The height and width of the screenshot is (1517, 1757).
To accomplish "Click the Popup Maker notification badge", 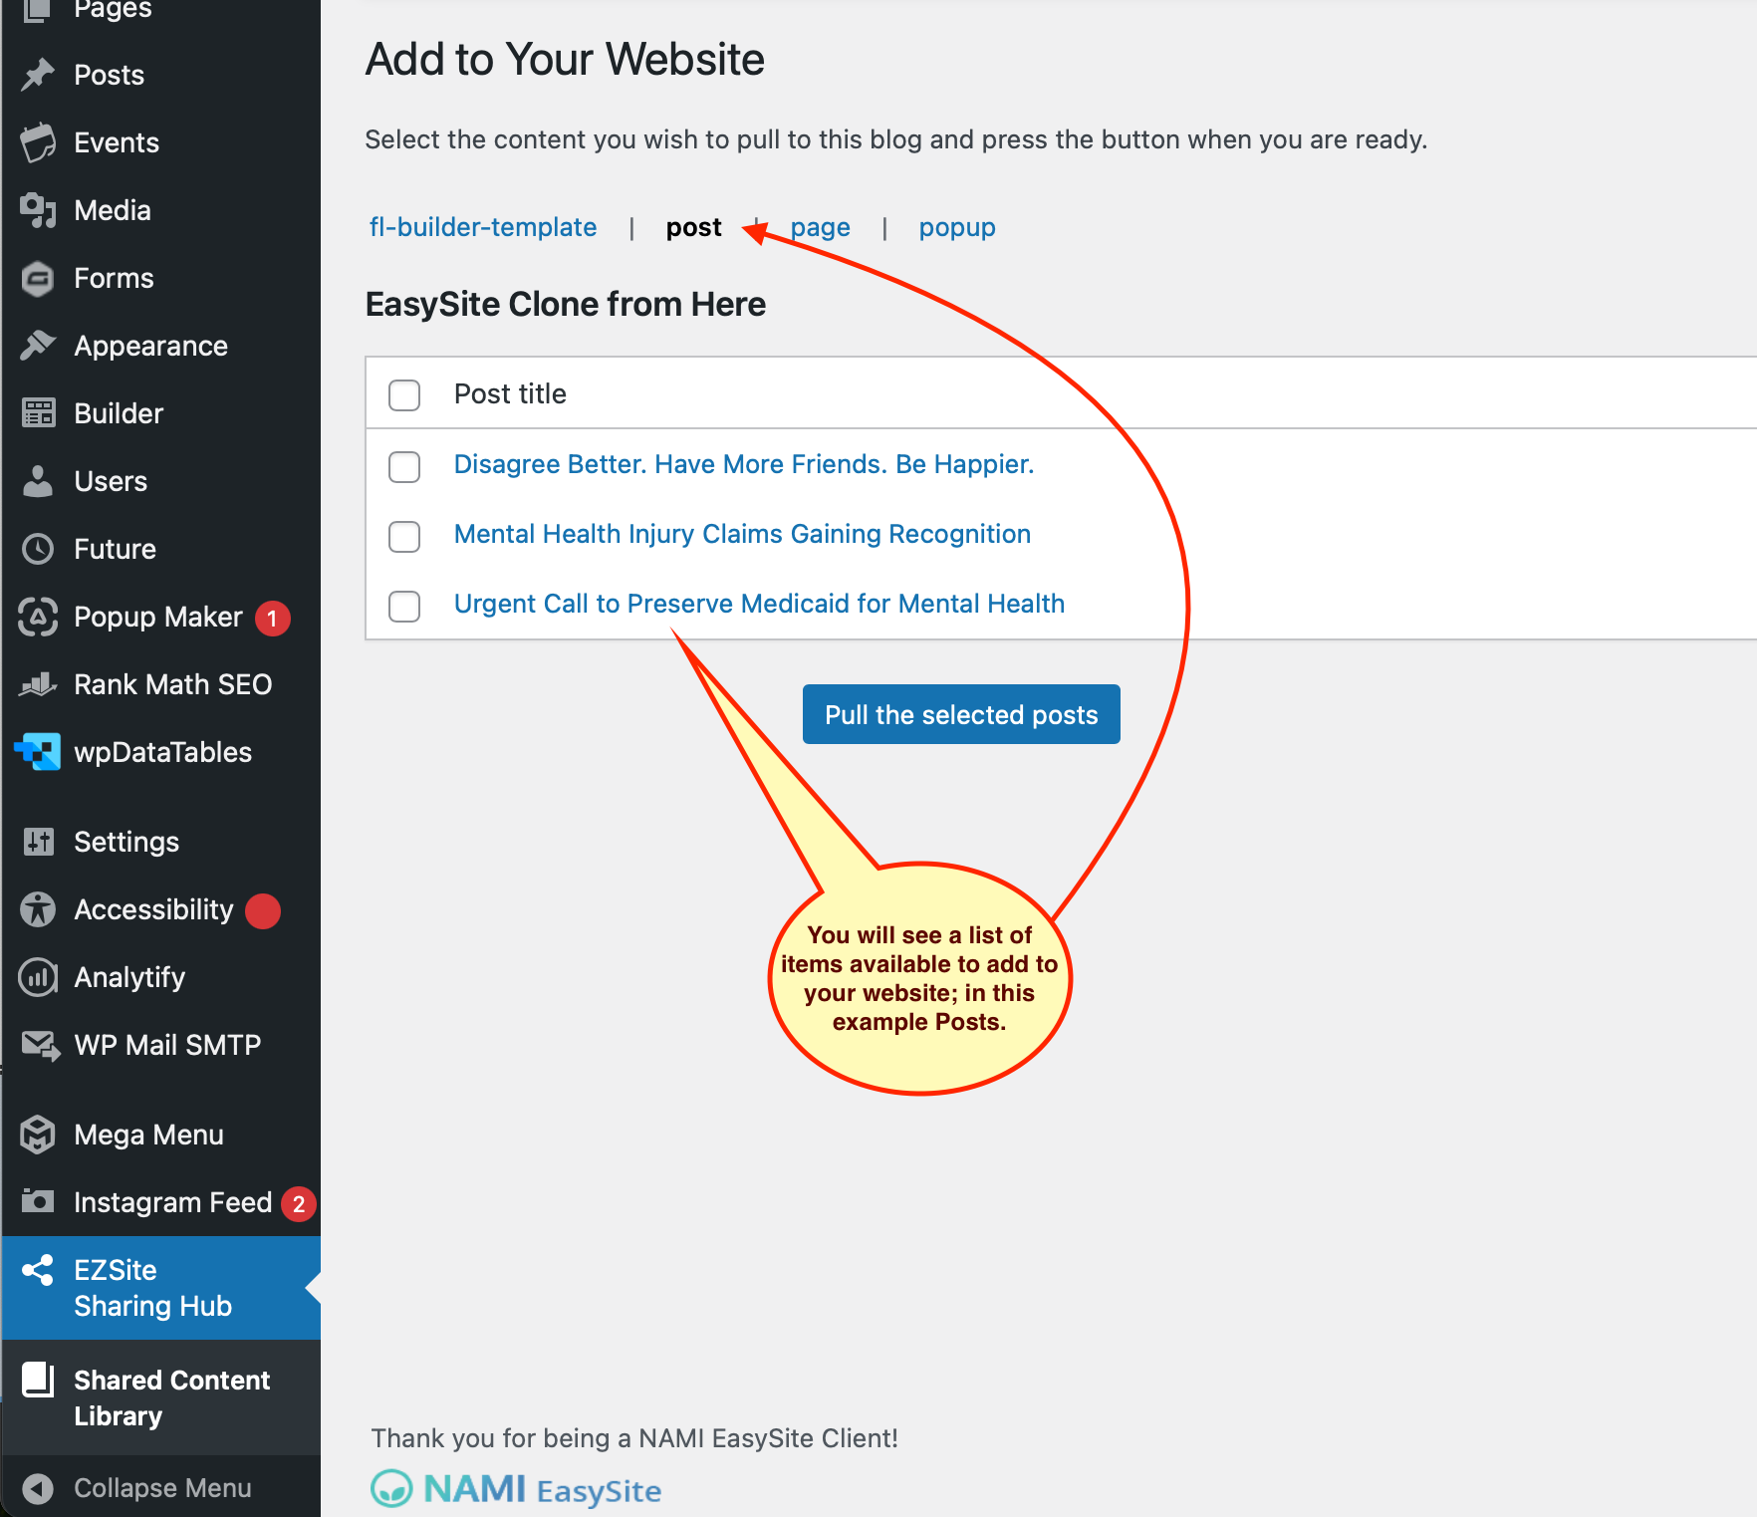I will point(273,619).
